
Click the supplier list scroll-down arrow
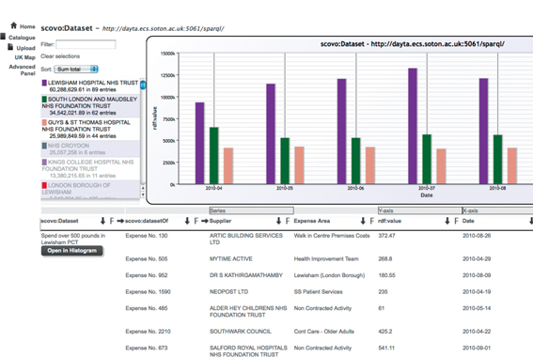[143, 194]
